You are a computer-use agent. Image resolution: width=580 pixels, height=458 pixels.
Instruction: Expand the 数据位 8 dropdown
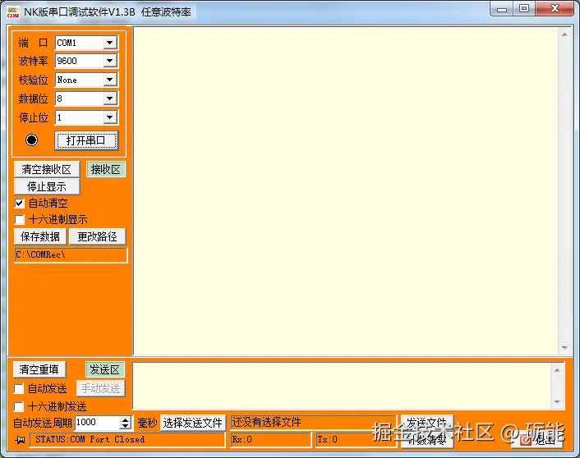pyautogui.click(x=109, y=98)
